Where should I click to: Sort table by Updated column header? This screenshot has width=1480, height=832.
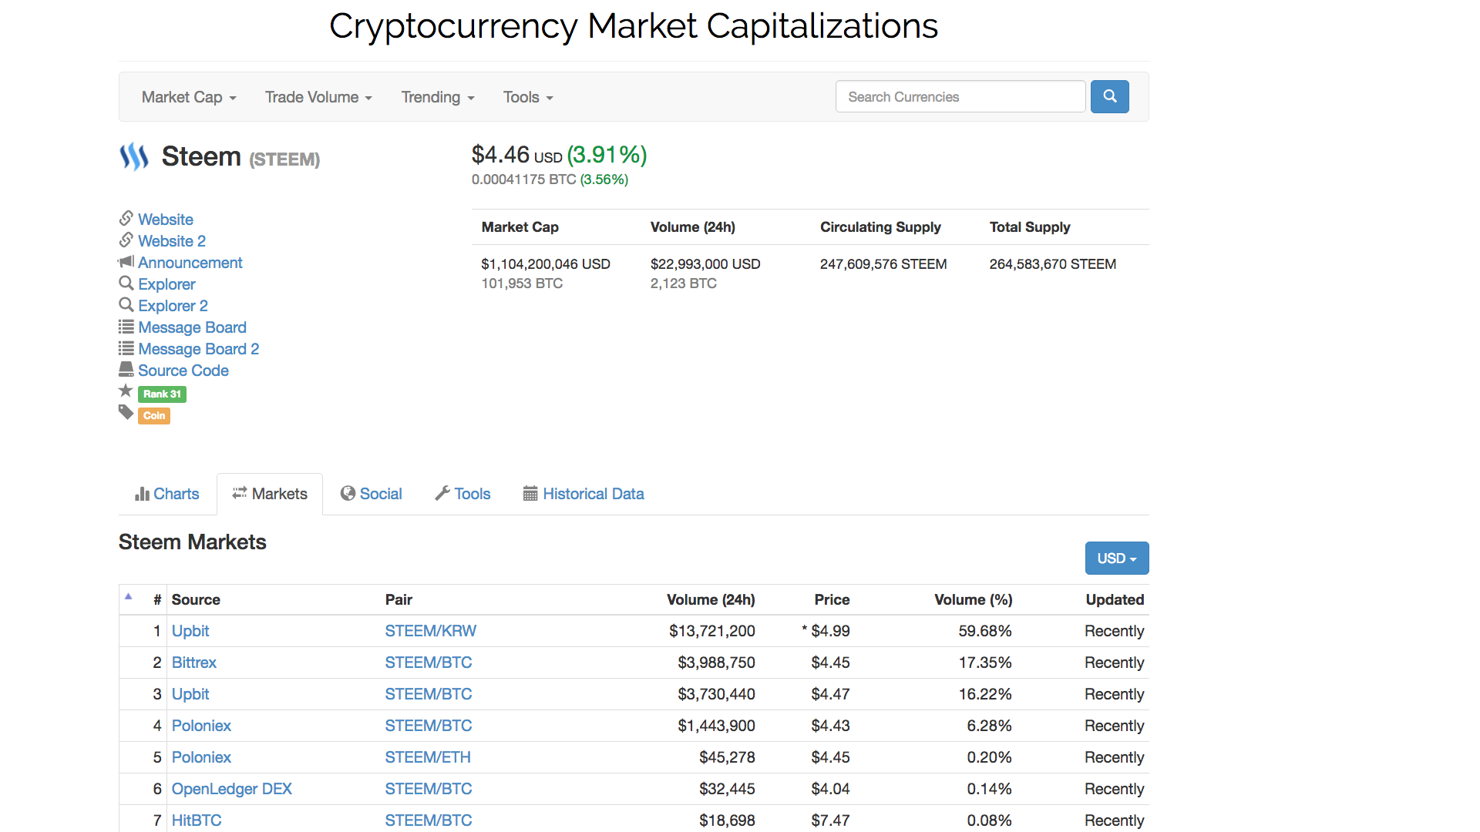[x=1115, y=599]
